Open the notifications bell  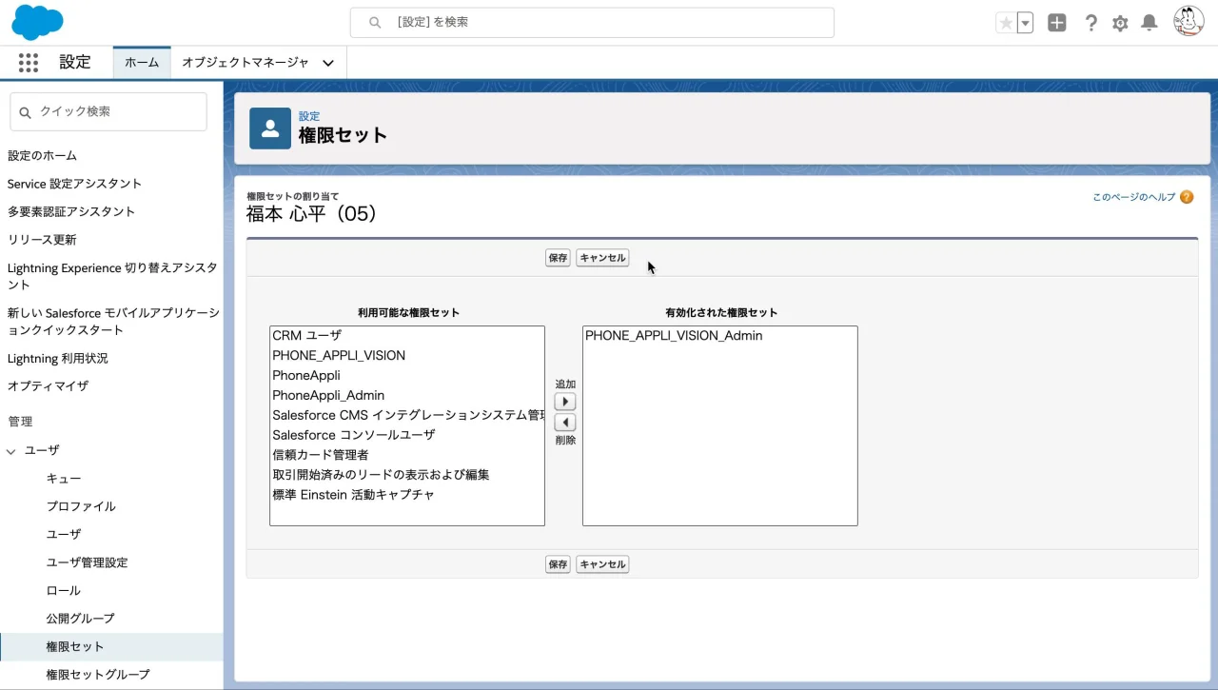[1149, 23]
